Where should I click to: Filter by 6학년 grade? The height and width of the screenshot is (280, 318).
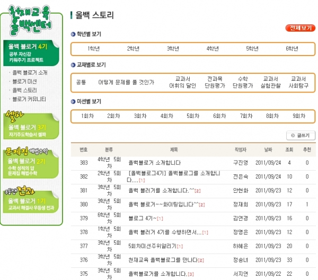pyautogui.click(x=292, y=49)
